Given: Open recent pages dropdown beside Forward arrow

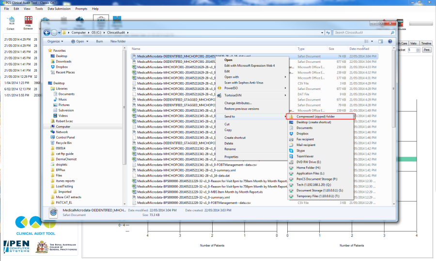Looking at the screenshot, I should click(x=59, y=33).
